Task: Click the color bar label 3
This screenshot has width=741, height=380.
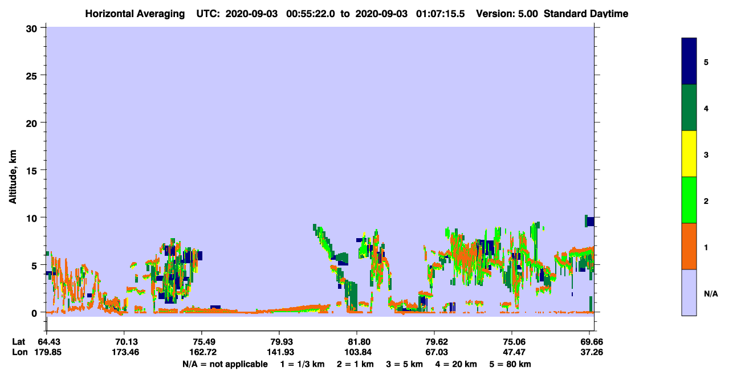Action: pyautogui.click(x=706, y=154)
